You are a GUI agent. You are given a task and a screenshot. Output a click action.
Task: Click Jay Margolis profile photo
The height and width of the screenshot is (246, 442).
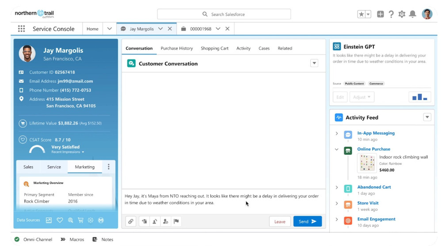(x=27, y=53)
